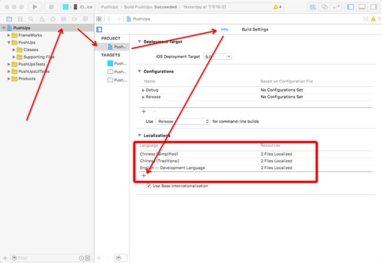Collapse the PushUps group folder

point(9,43)
